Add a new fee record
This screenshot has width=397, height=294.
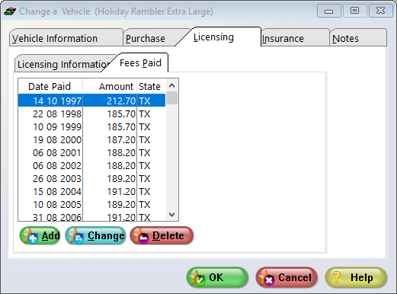(40, 236)
